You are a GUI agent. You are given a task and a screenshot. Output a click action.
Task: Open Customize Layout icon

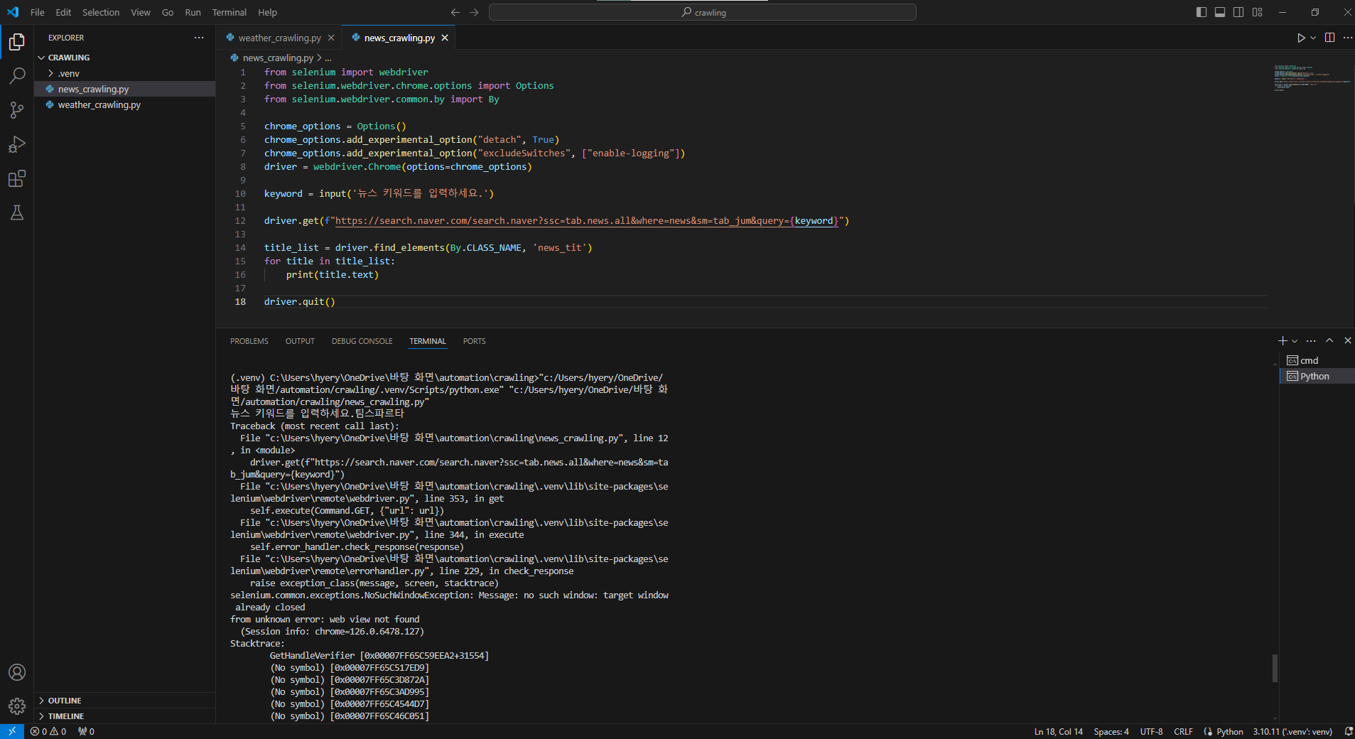[1257, 12]
